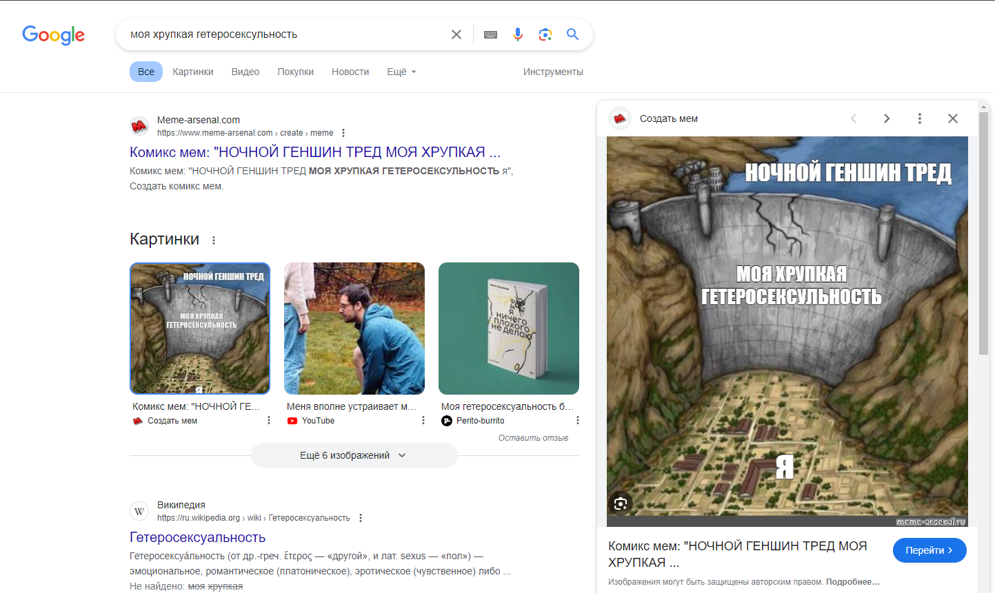Click the Комикс мем: "НОЧНОЙ ГЕ… image caption

pos(197,406)
